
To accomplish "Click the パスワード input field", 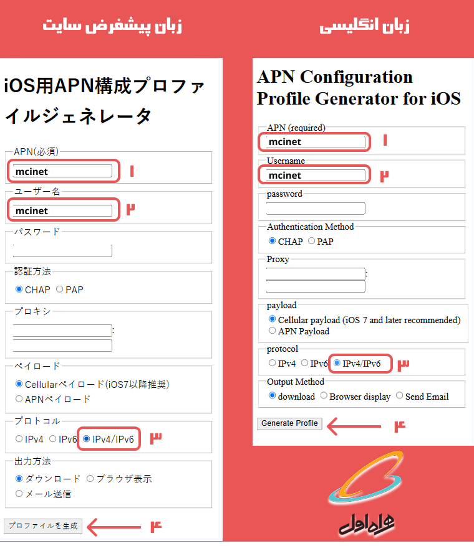I will (62, 250).
